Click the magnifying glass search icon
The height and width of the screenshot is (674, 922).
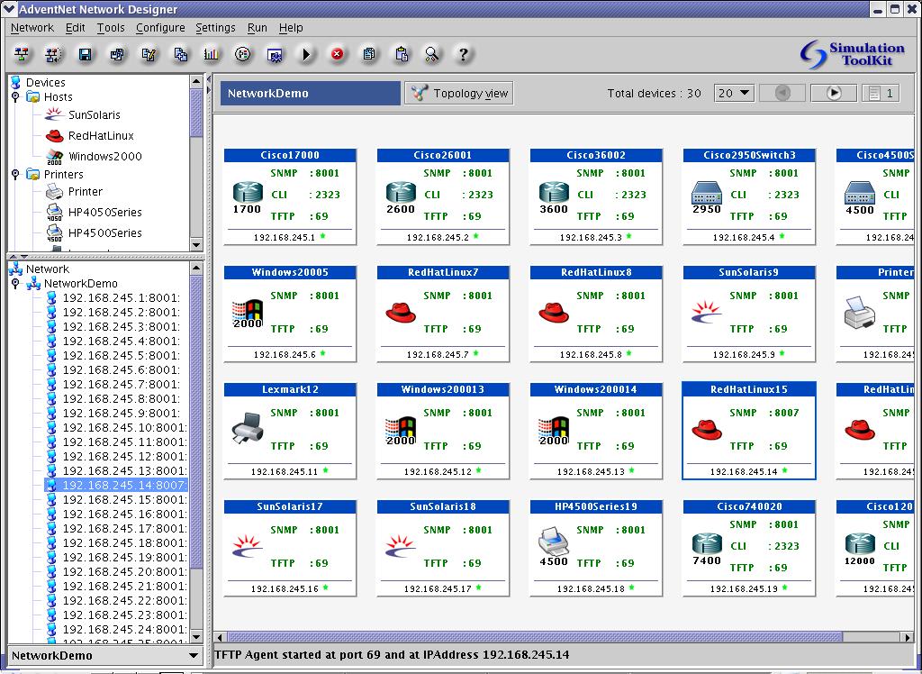[432, 55]
